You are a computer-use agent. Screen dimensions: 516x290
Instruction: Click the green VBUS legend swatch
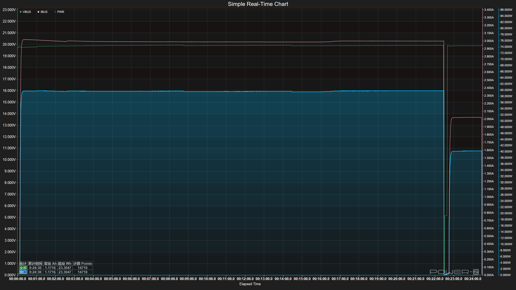pyautogui.click(x=21, y=12)
